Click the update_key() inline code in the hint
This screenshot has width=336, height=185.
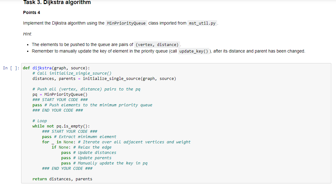click(x=194, y=51)
